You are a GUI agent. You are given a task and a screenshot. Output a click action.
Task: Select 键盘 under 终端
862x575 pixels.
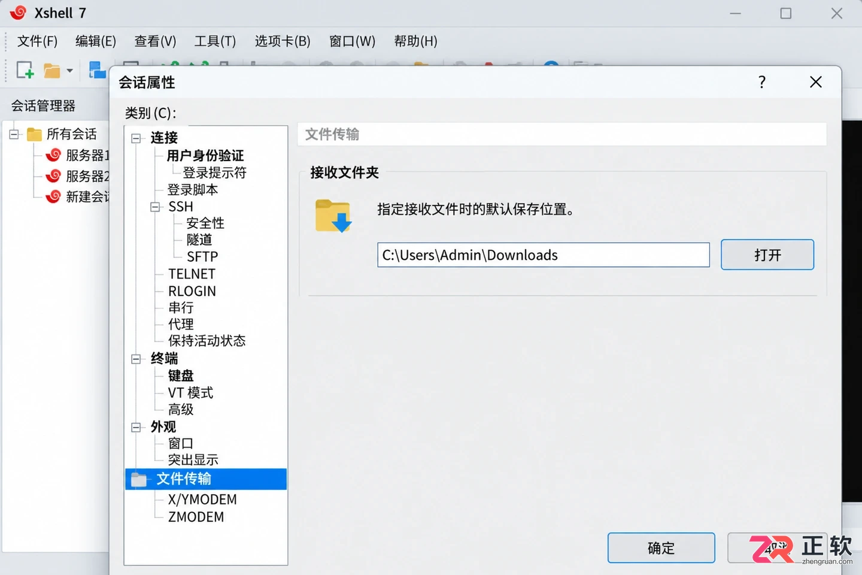point(181,376)
